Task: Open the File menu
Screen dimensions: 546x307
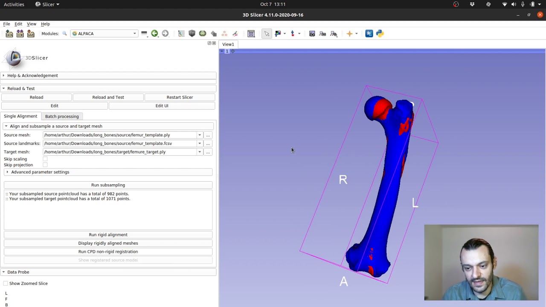Action: [6, 24]
